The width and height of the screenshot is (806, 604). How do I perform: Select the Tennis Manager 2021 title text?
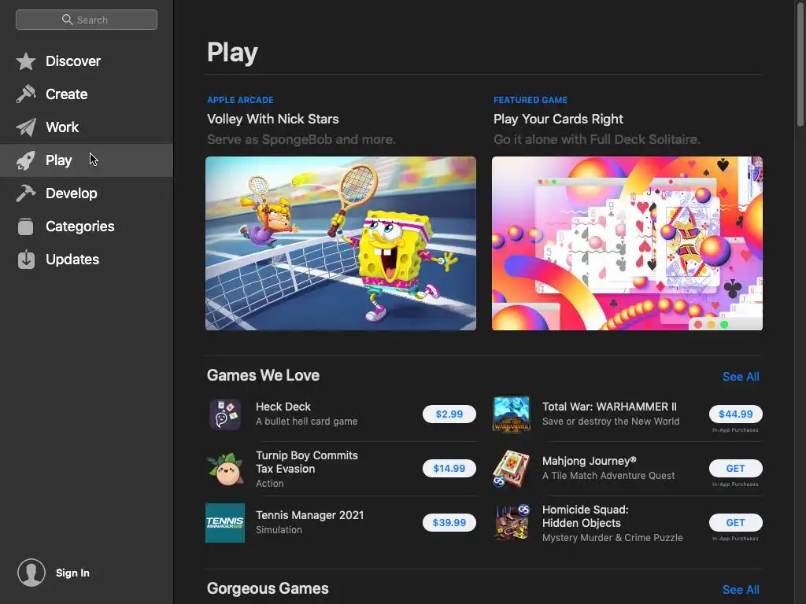pos(310,515)
